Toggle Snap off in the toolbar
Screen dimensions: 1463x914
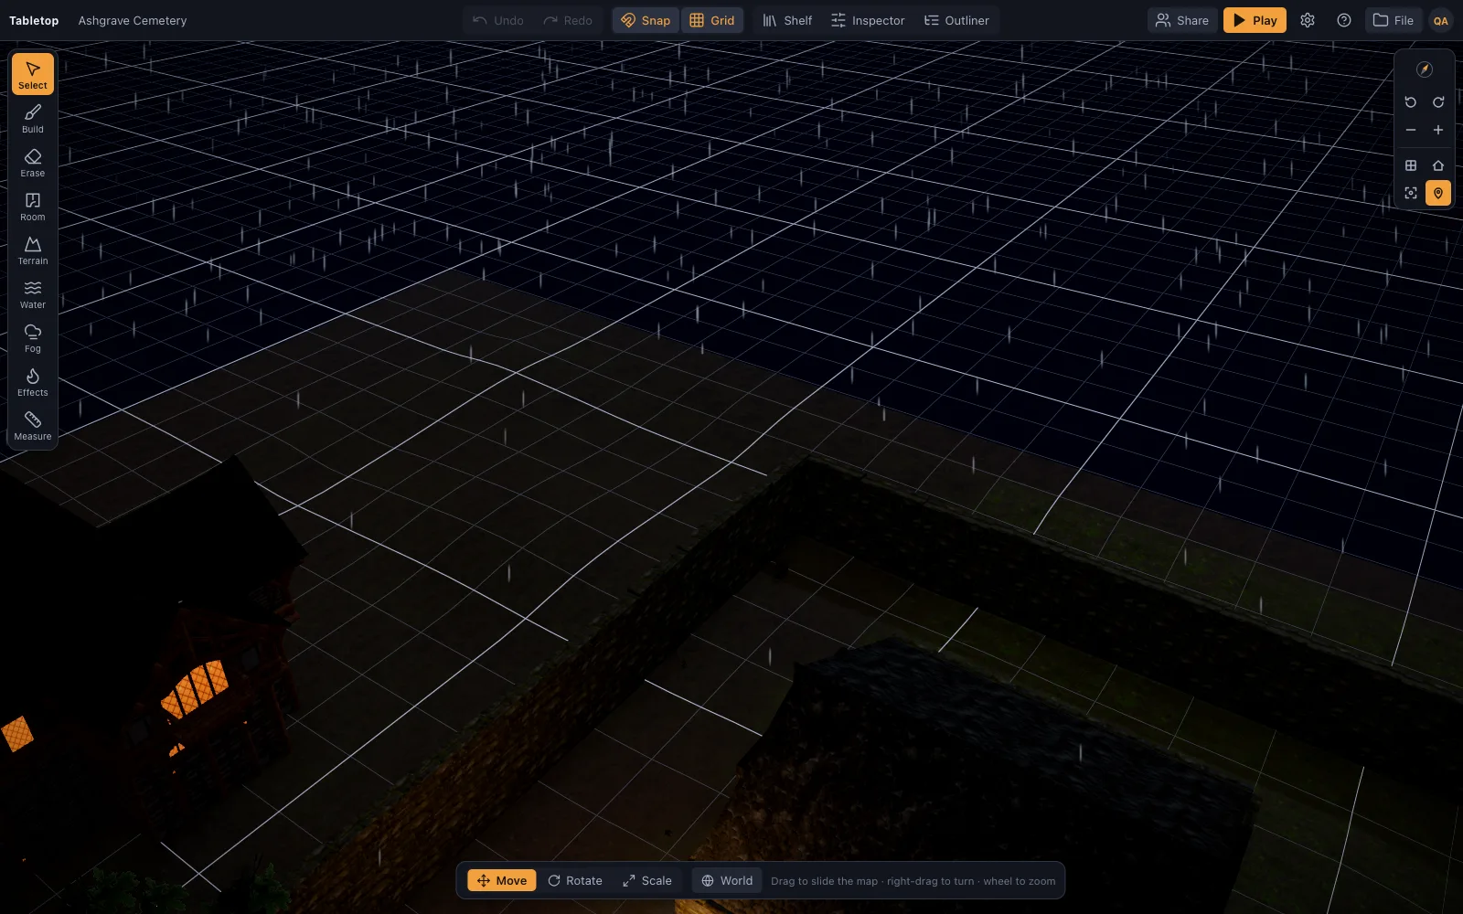coord(646,20)
